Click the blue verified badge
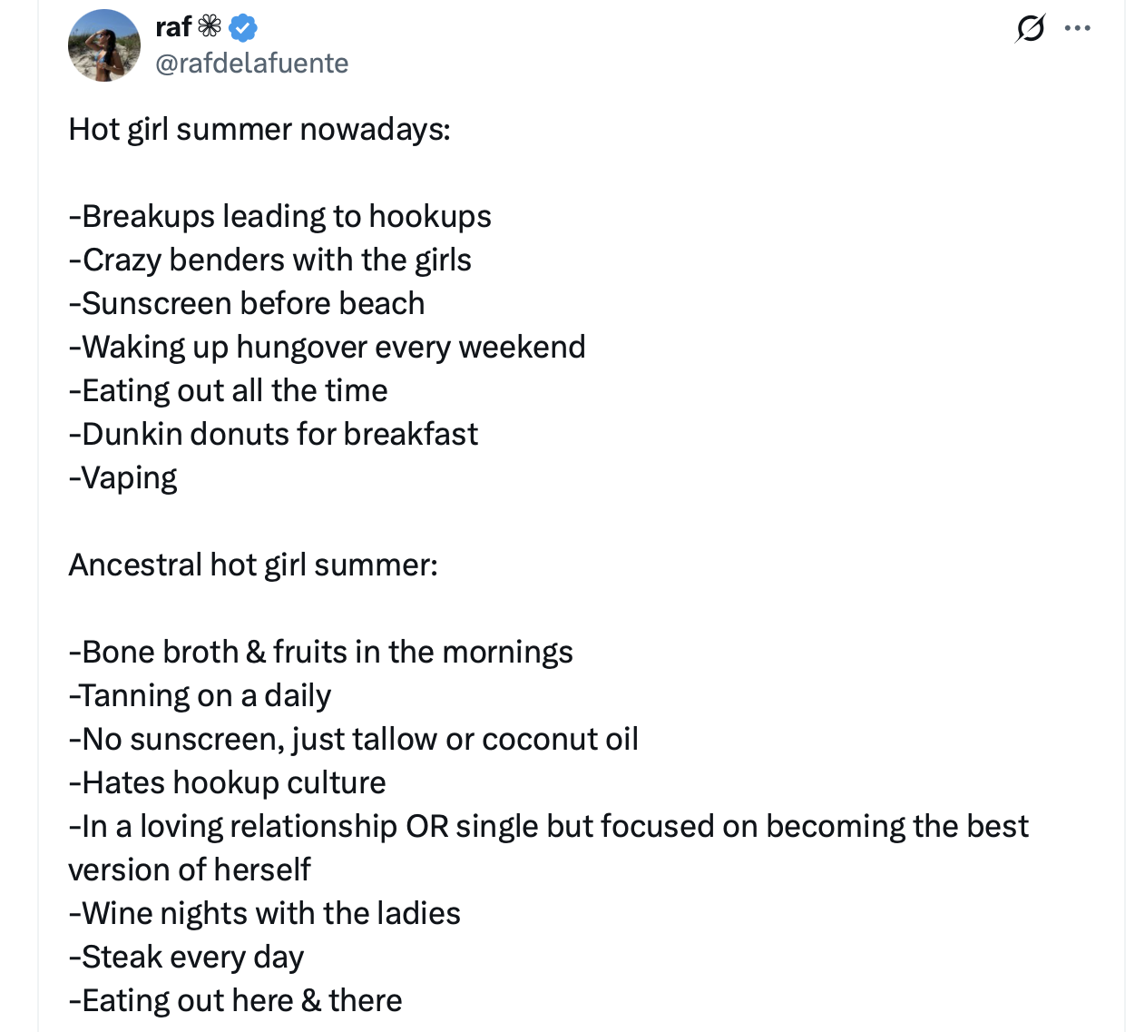 242,28
